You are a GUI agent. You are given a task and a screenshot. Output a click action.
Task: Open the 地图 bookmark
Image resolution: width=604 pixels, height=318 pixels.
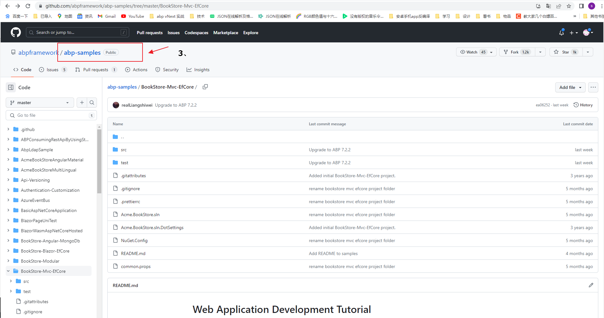coord(65,16)
